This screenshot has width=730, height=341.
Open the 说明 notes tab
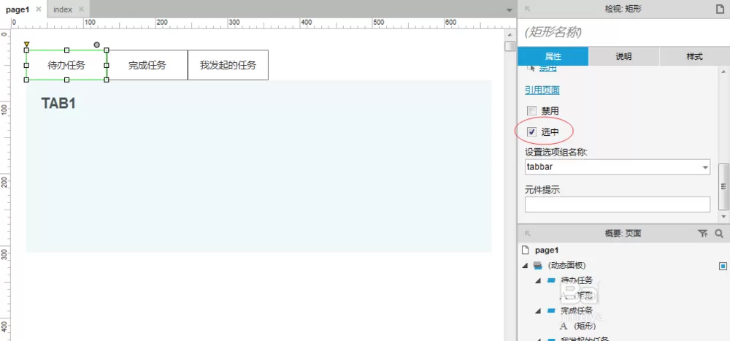tap(624, 57)
